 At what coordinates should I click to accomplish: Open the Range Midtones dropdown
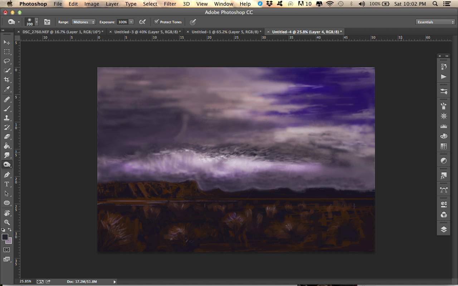(x=83, y=22)
